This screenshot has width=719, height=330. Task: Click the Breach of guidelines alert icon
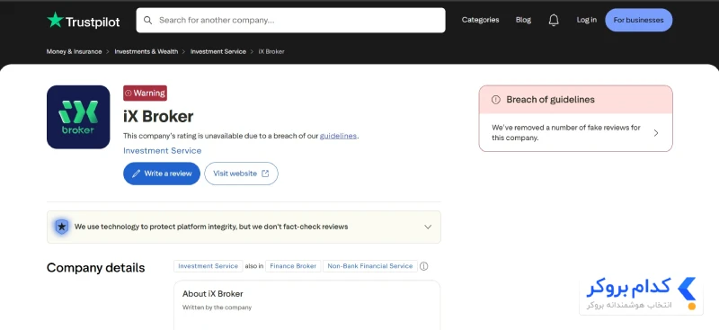pos(496,100)
